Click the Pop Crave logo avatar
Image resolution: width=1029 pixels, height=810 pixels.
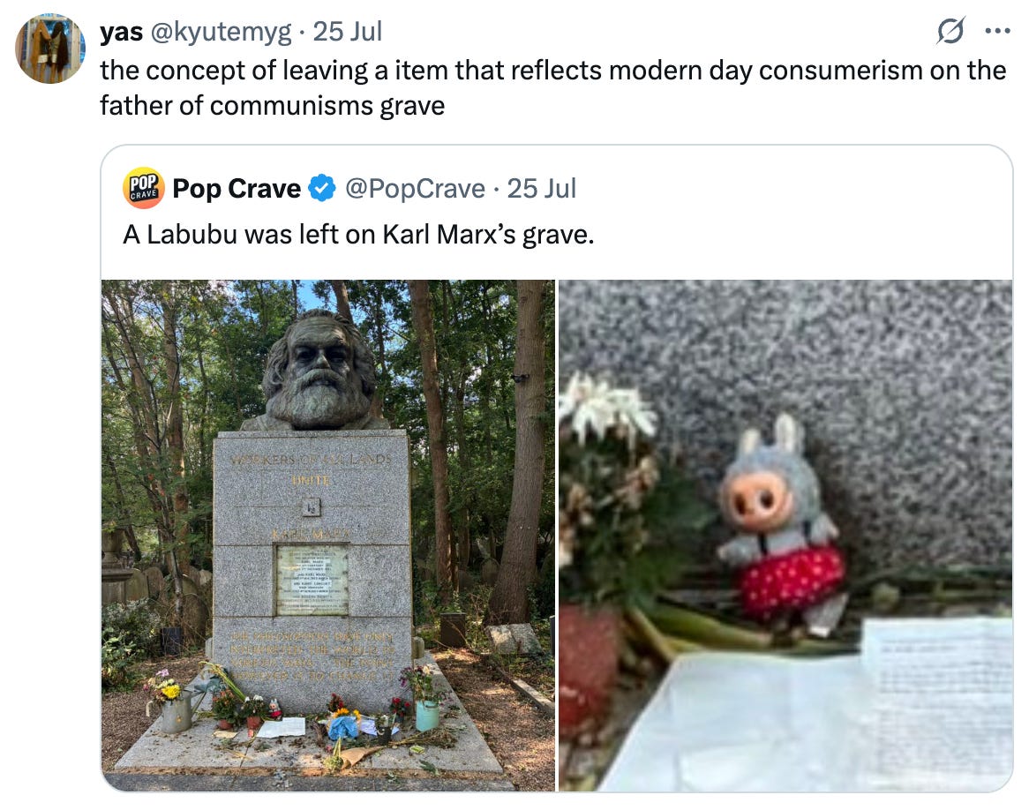(x=143, y=188)
